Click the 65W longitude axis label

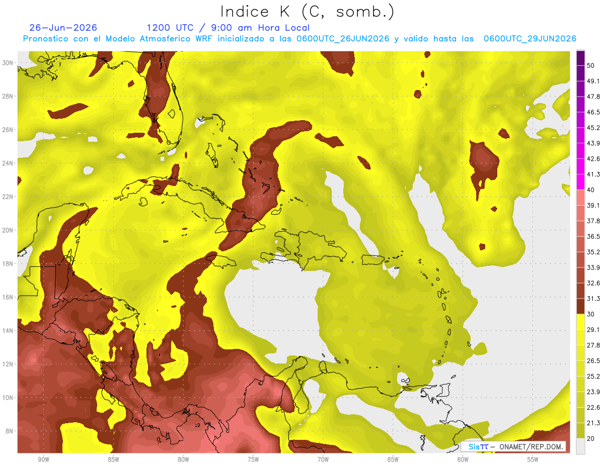[393, 459]
